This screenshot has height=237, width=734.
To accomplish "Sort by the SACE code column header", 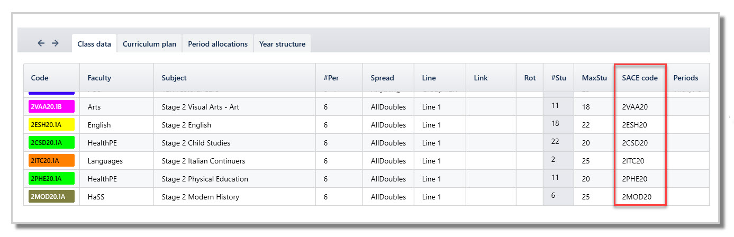I will tap(640, 78).
